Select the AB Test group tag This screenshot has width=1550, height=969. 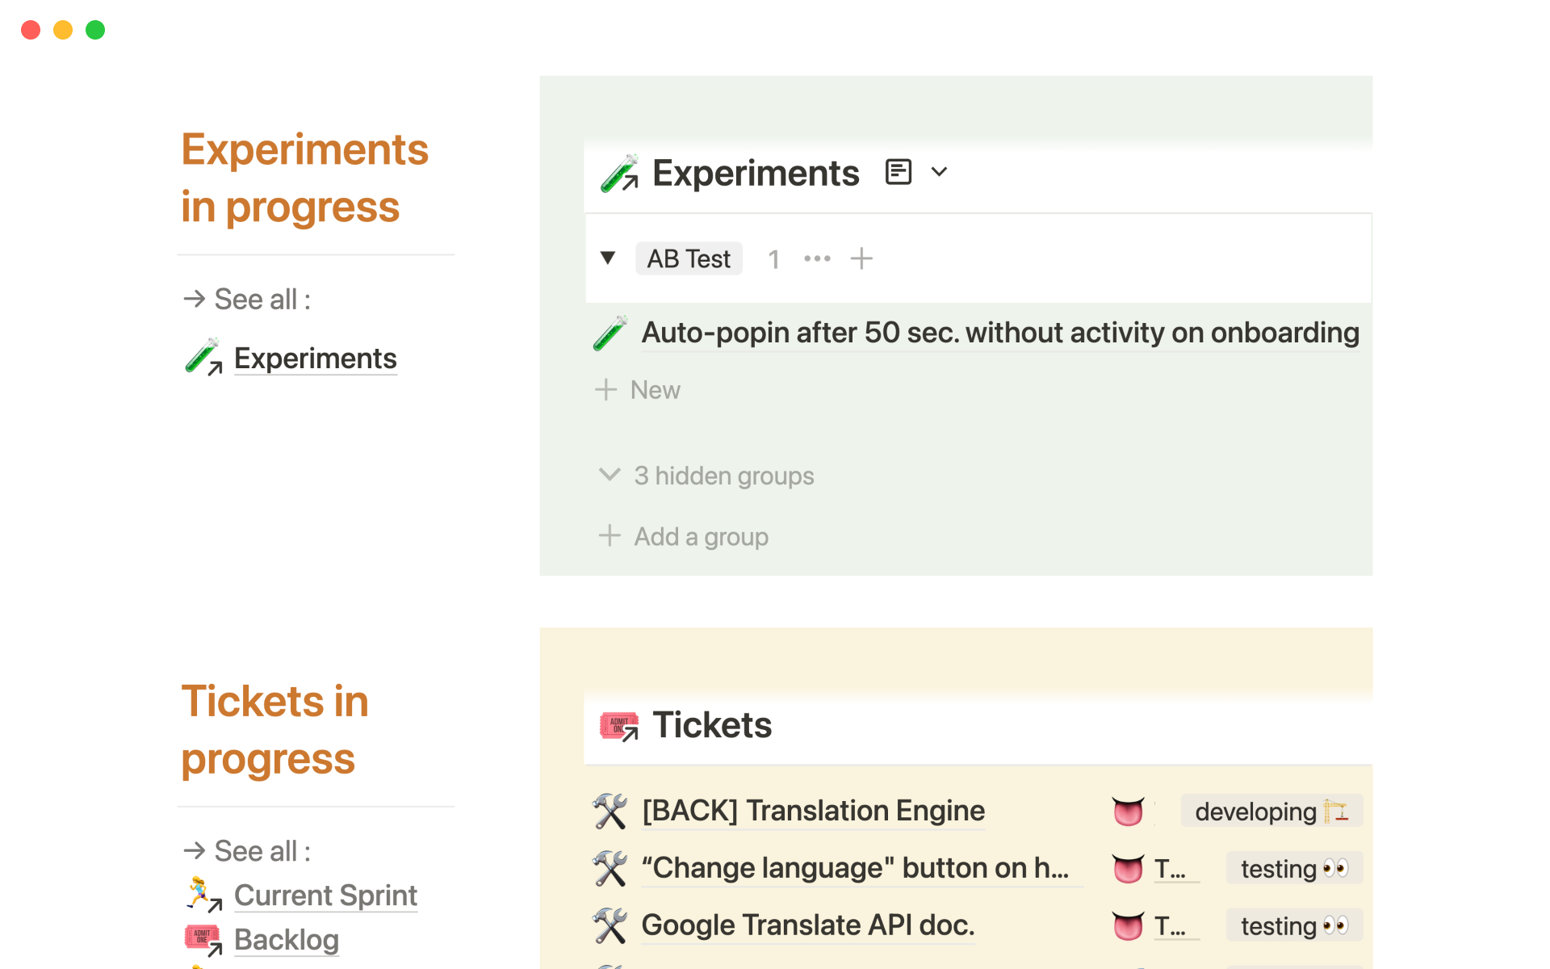pyautogui.click(x=689, y=258)
